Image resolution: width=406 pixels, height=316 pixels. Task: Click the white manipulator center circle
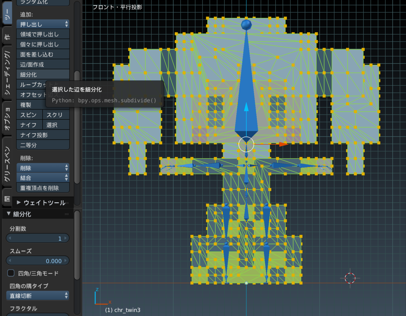click(246, 144)
